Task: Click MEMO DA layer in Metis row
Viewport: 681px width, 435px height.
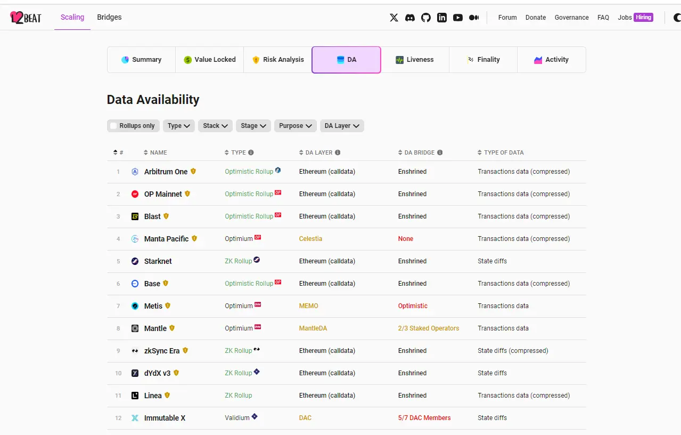Action: 309,306
